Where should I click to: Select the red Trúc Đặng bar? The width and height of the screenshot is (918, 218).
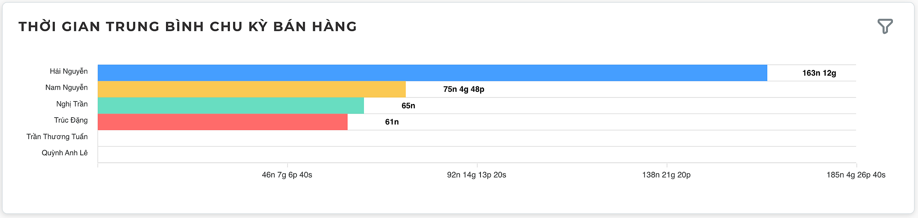(x=223, y=122)
